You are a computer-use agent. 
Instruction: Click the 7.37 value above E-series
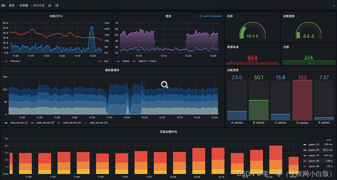[324, 78]
